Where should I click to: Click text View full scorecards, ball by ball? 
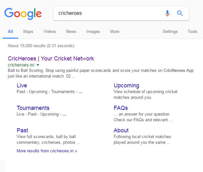(x=46, y=137)
